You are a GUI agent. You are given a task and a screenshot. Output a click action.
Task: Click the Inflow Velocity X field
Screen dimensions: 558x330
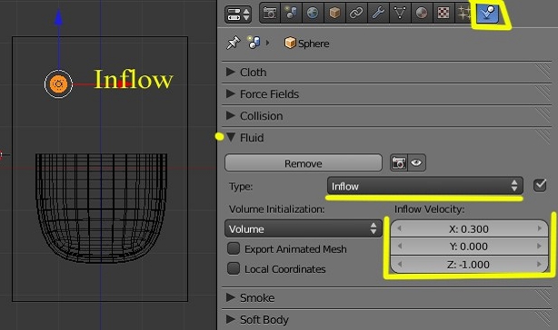(469, 228)
